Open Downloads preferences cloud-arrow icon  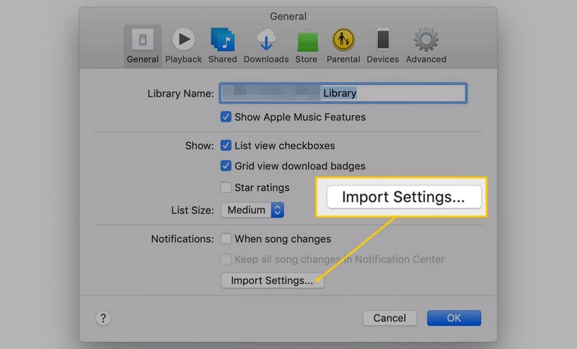pyautogui.click(x=265, y=40)
